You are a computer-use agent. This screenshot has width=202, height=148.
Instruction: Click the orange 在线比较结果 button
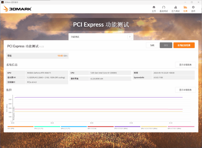click(x=184, y=45)
